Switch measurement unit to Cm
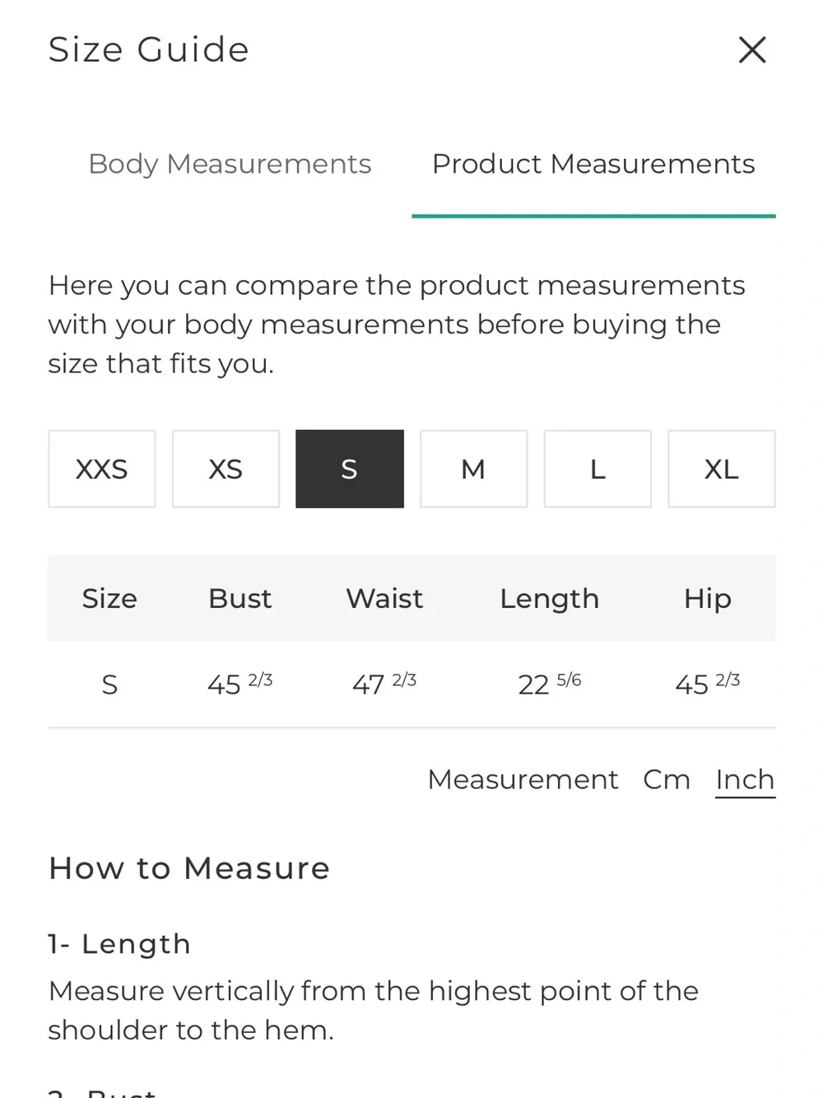 [x=667, y=779]
